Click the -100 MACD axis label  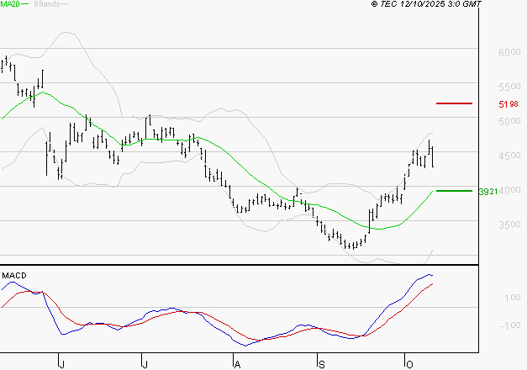point(510,325)
